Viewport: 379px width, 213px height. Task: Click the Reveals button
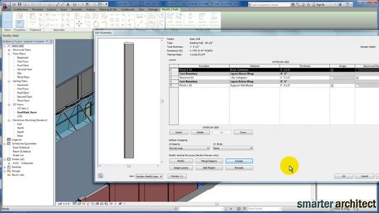click(x=239, y=167)
